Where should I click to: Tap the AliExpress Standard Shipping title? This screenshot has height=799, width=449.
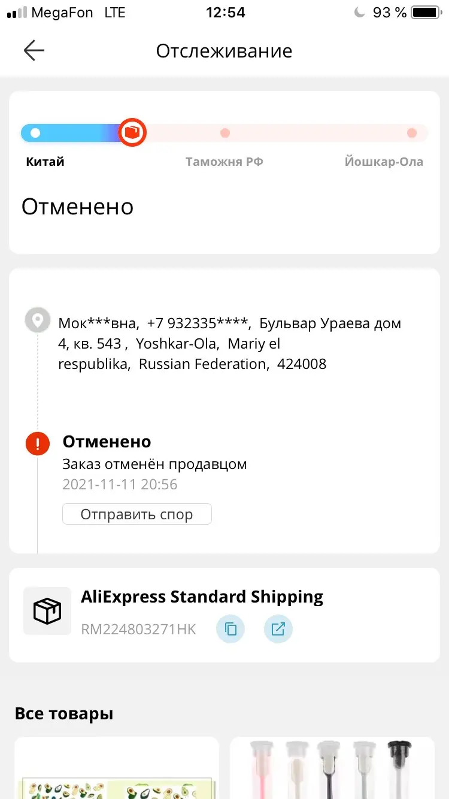click(x=202, y=597)
